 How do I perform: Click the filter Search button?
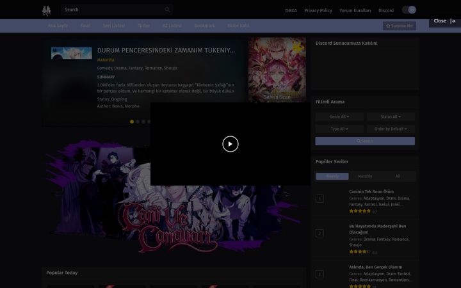(365, 141)
